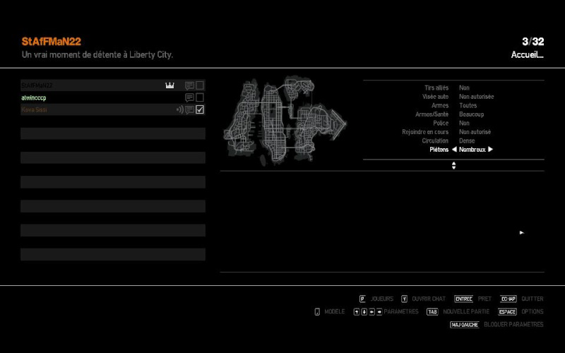Click the 3/32 player count
The height and width of the screenshot is (353, 565).
(x=533, y=42)
